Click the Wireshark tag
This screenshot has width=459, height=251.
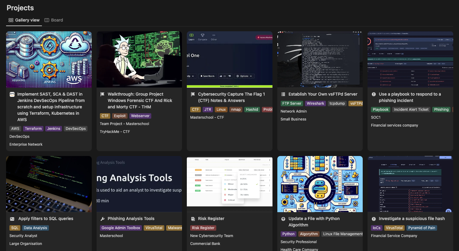(x=315, y=103)
